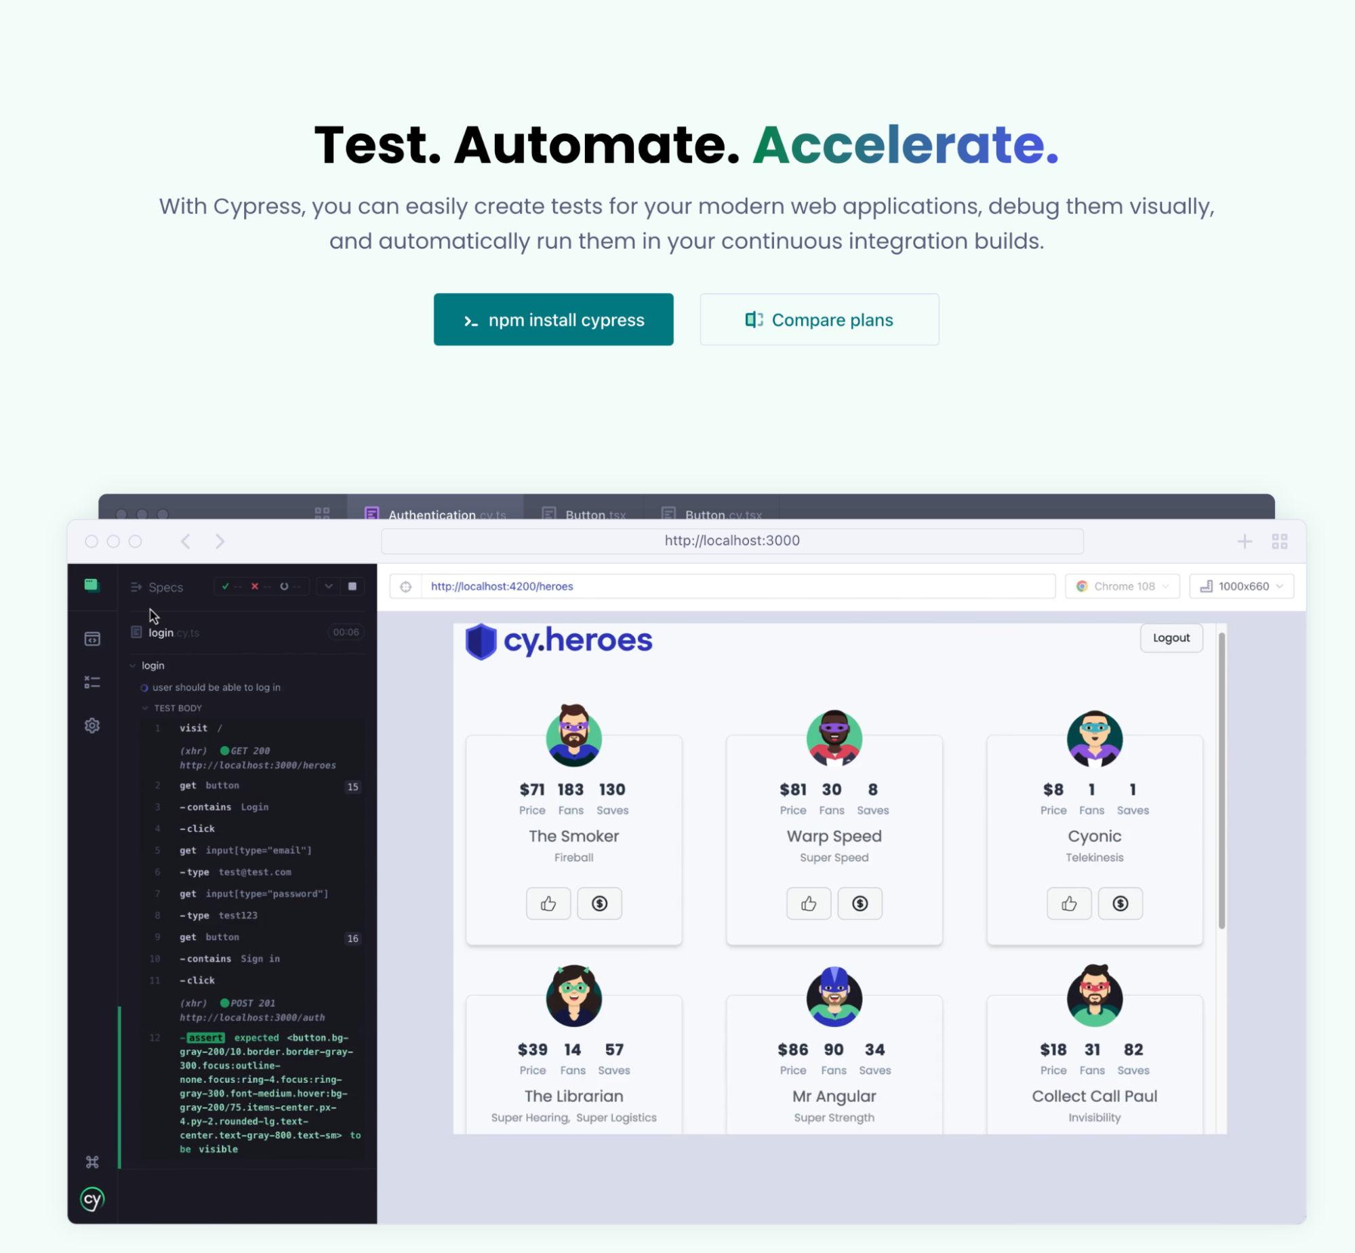Thumbs-up the Warp Speed hero
This screenshot has width=1355, height=1253.
click(808, 904)
